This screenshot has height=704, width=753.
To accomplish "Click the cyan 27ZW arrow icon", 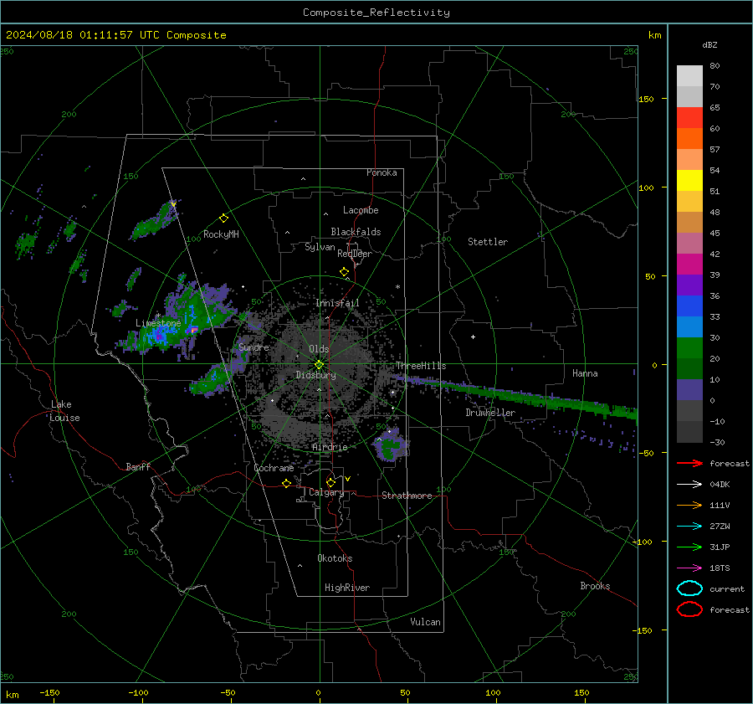I will 689,527.
